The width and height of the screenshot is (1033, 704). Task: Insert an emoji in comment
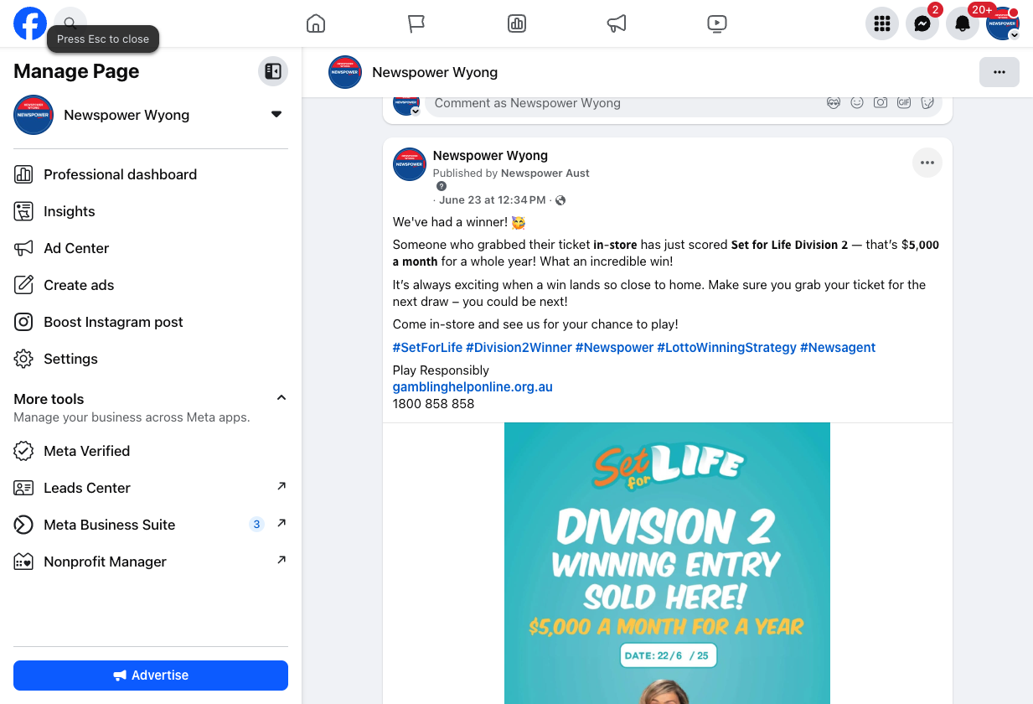pos(857,102)
